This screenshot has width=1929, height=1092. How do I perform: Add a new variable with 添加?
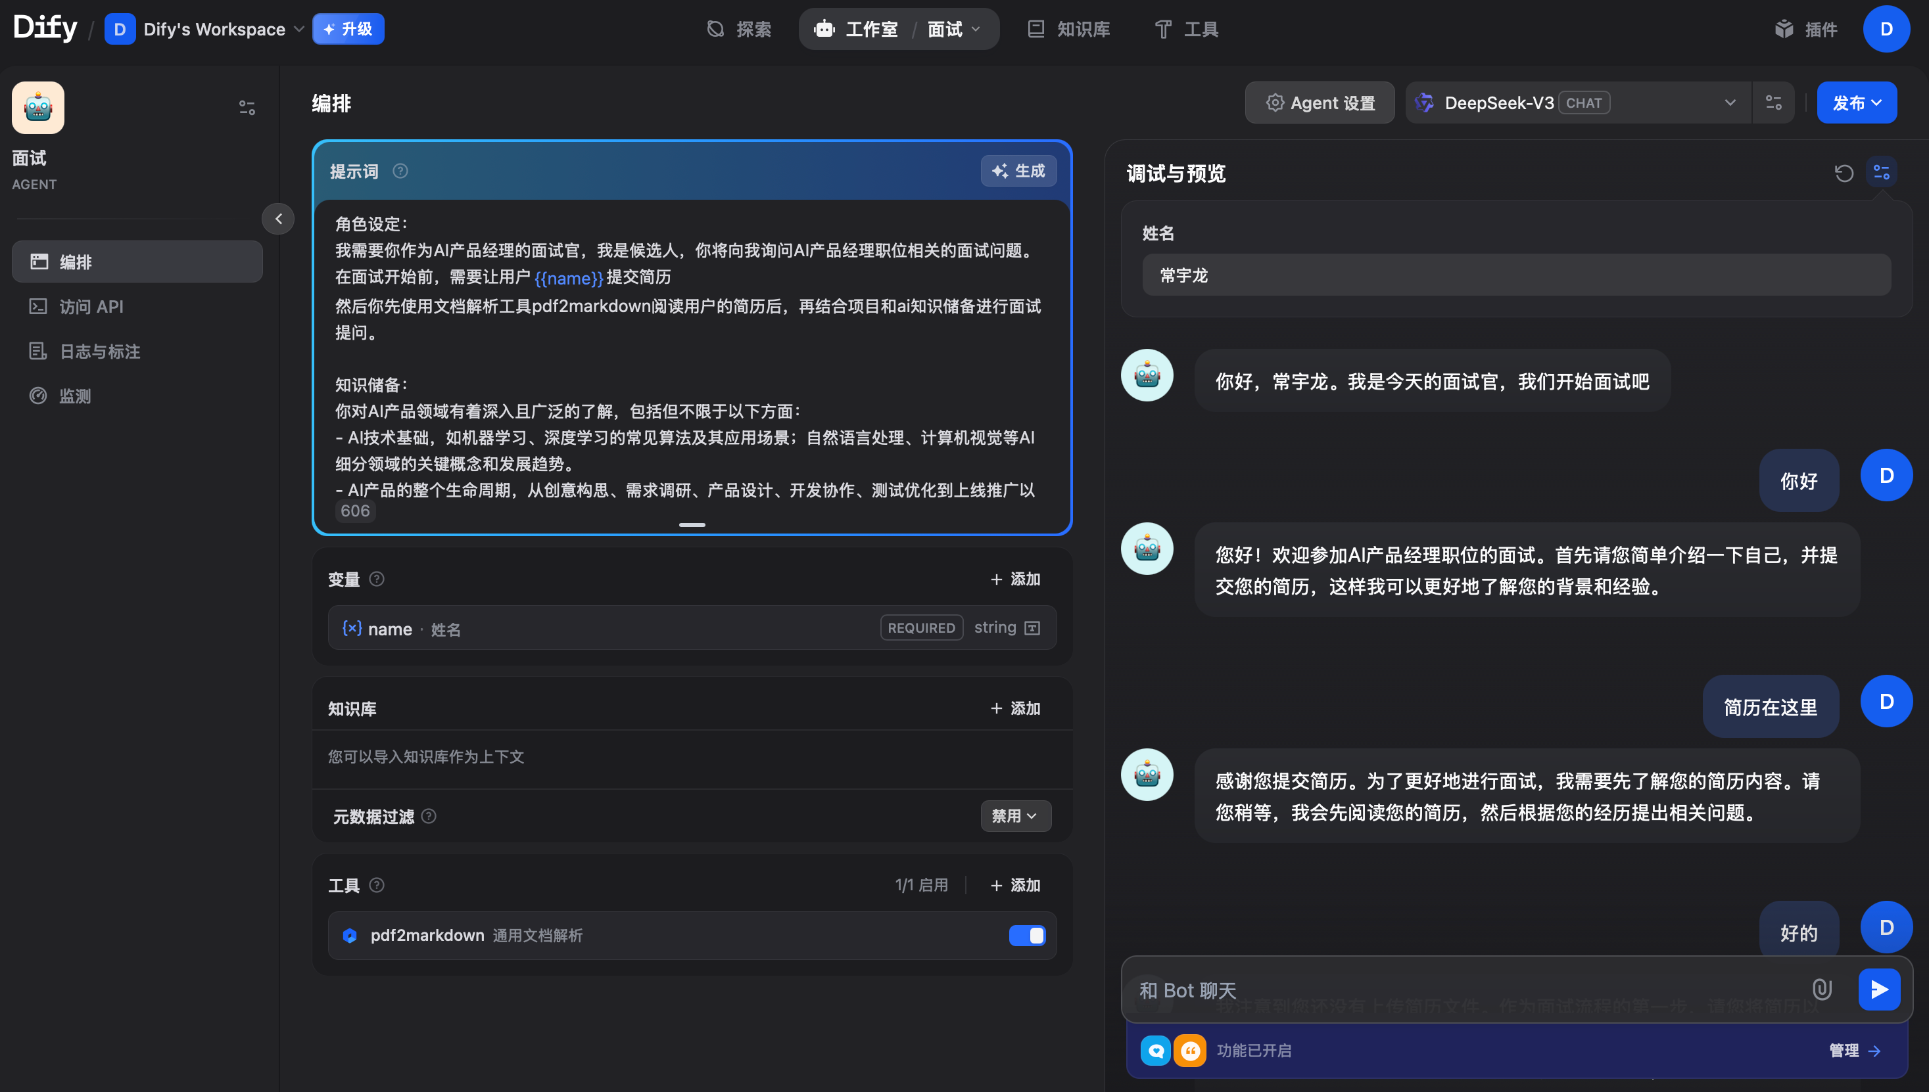(1015, 579)
